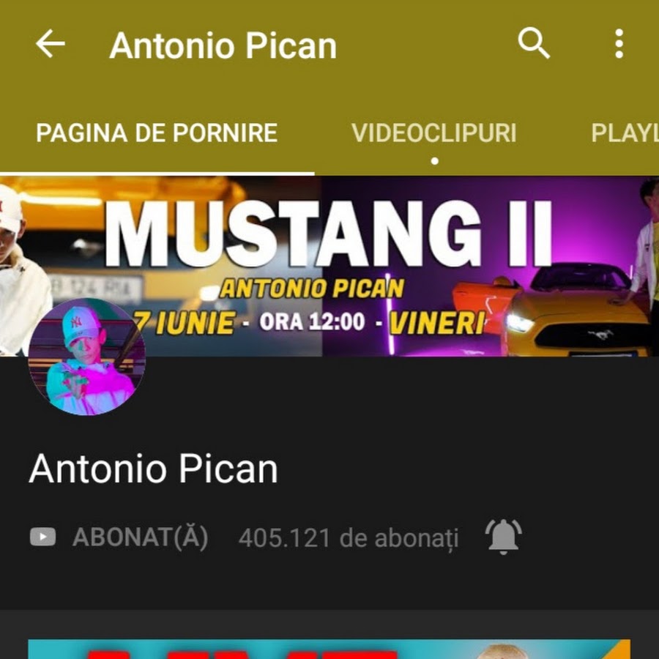
Task: Click the new-content dot under VIDEOCLIPURI
Action: coord(435,161)
